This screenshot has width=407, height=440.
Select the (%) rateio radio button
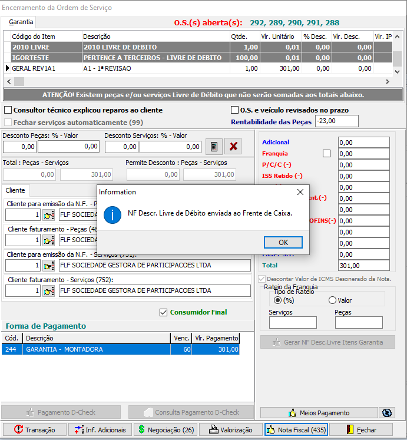(277, 300)
